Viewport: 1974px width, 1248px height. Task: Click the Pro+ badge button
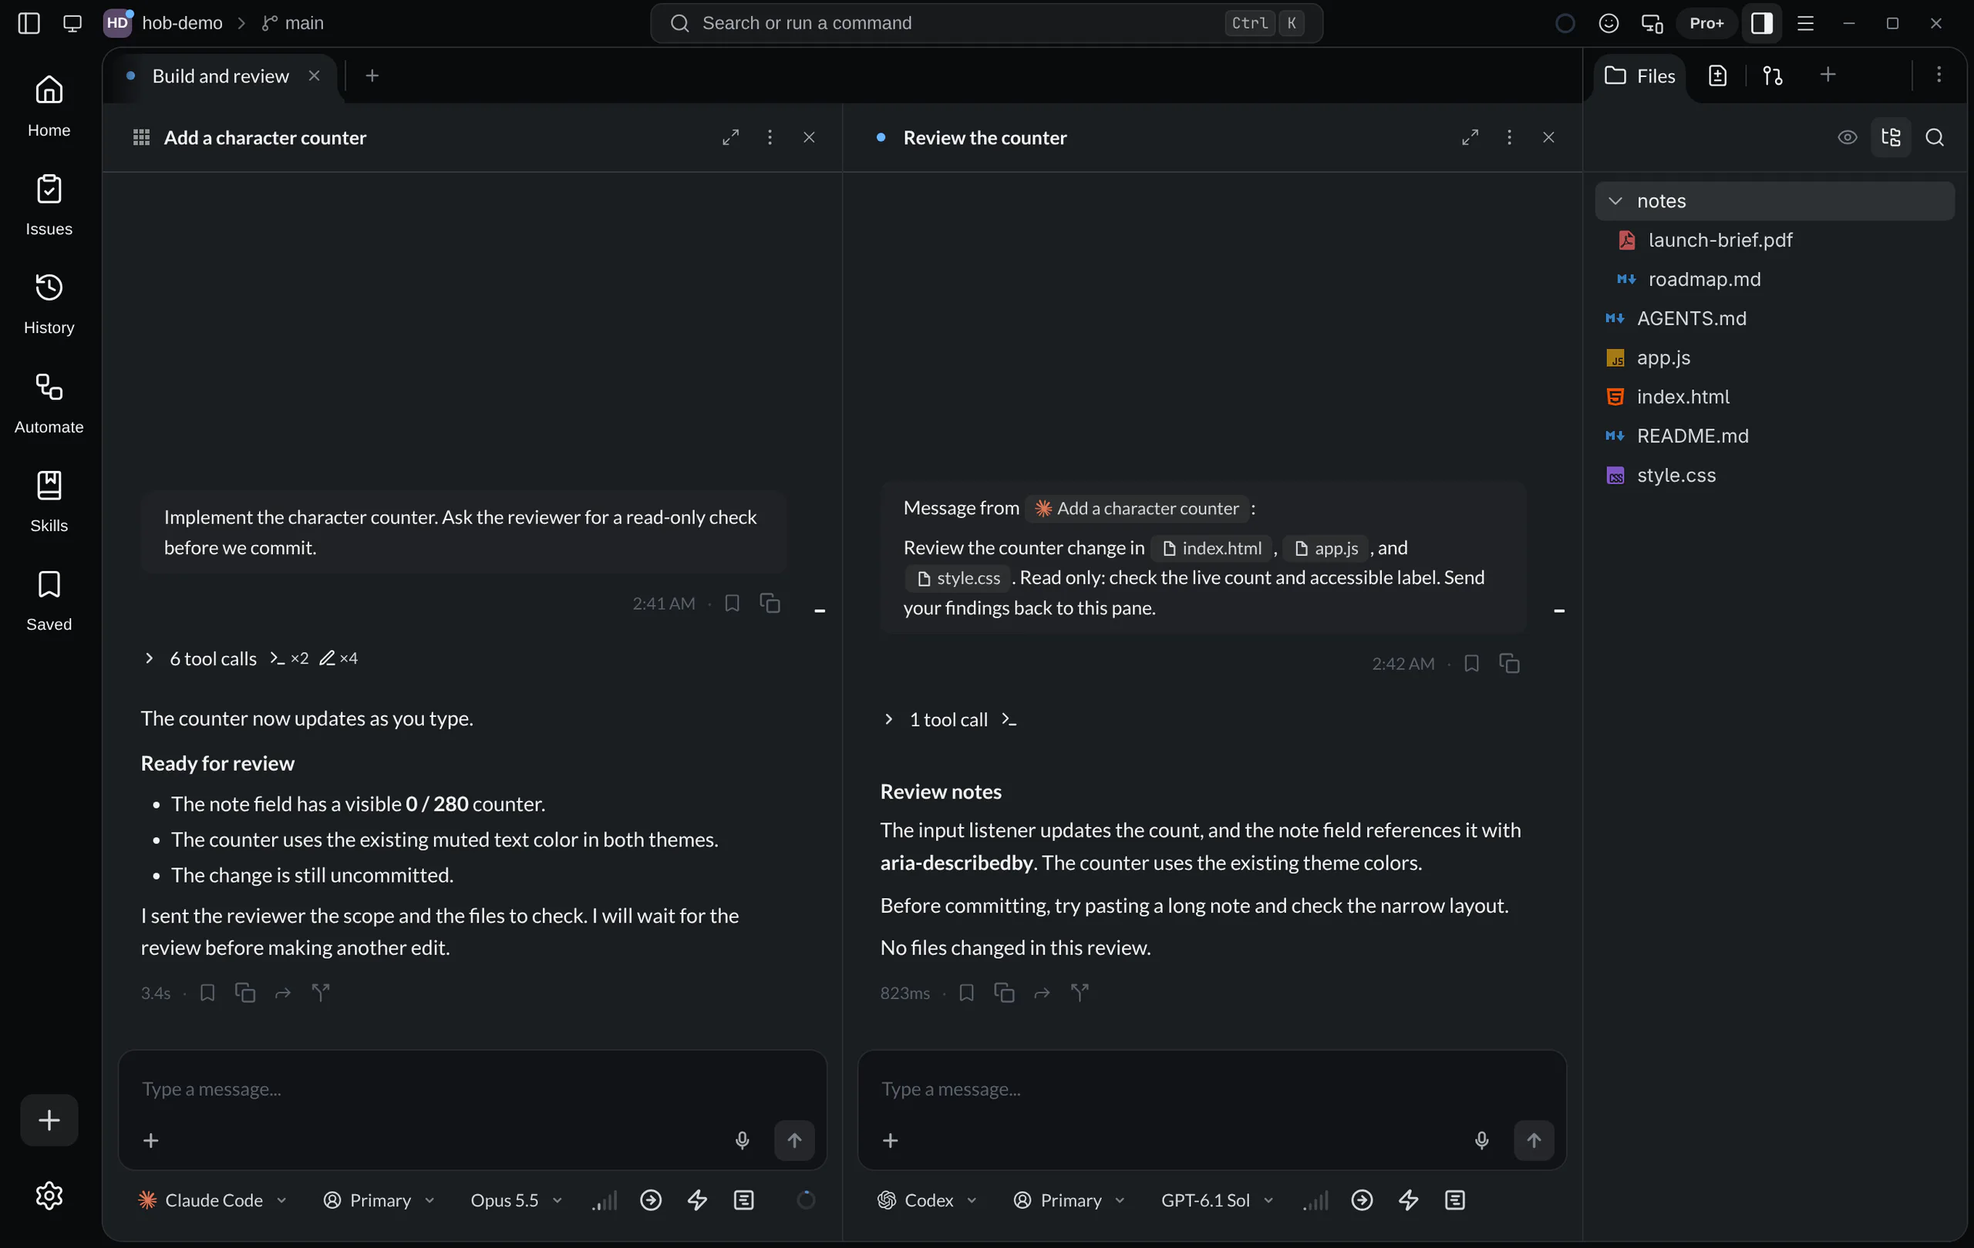click(x=1706, y=23)
